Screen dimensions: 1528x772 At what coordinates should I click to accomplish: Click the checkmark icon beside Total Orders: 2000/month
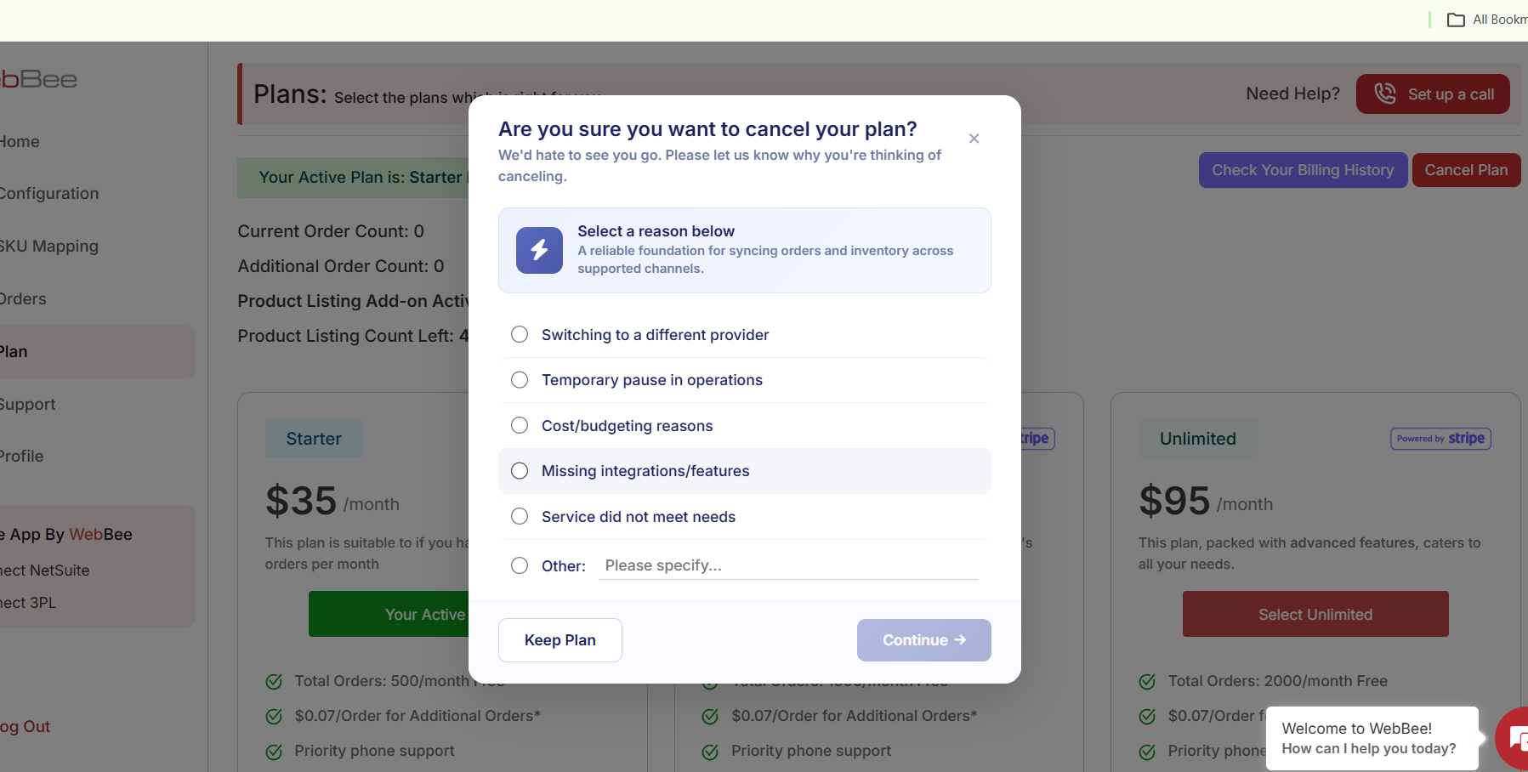point(1147,681)
